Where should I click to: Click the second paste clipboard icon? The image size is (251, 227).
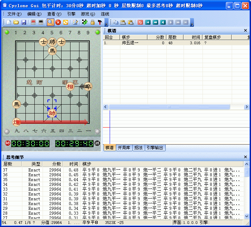[x=131, y=22]
